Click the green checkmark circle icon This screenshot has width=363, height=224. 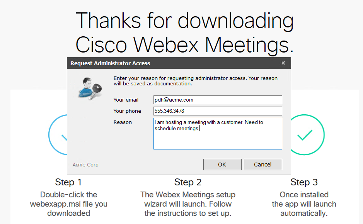[x=304, y=135]
